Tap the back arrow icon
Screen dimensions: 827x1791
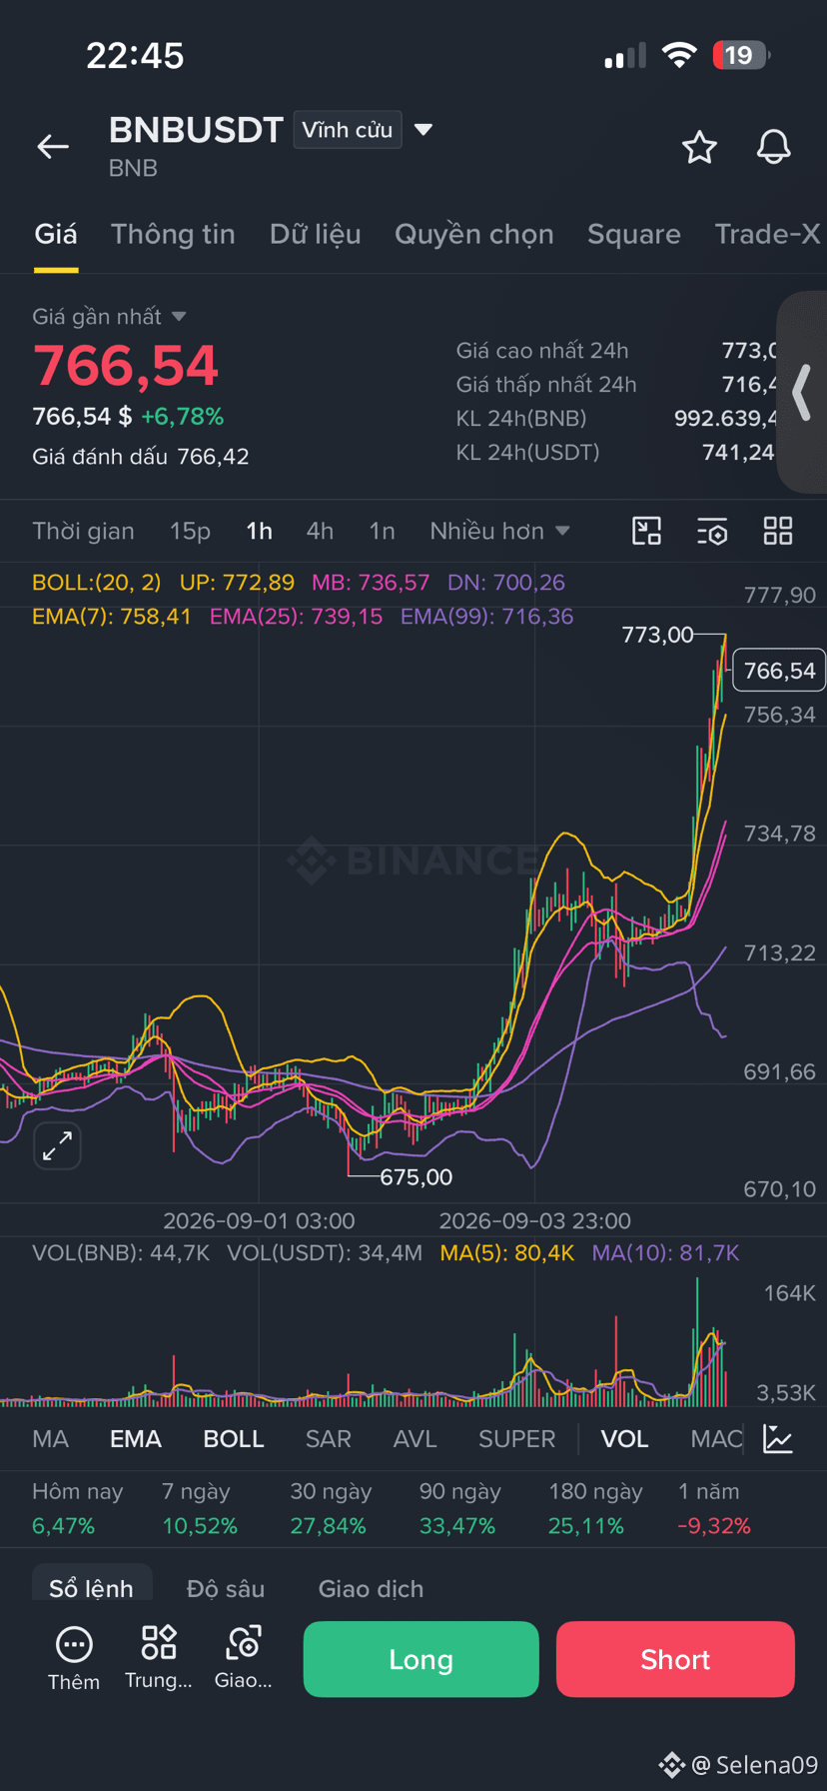coord(53,147)
